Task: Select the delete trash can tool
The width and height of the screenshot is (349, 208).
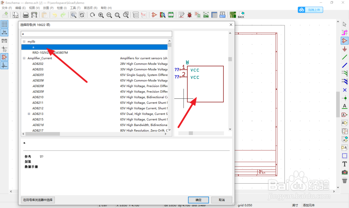Action: click(x=344, y=180)
